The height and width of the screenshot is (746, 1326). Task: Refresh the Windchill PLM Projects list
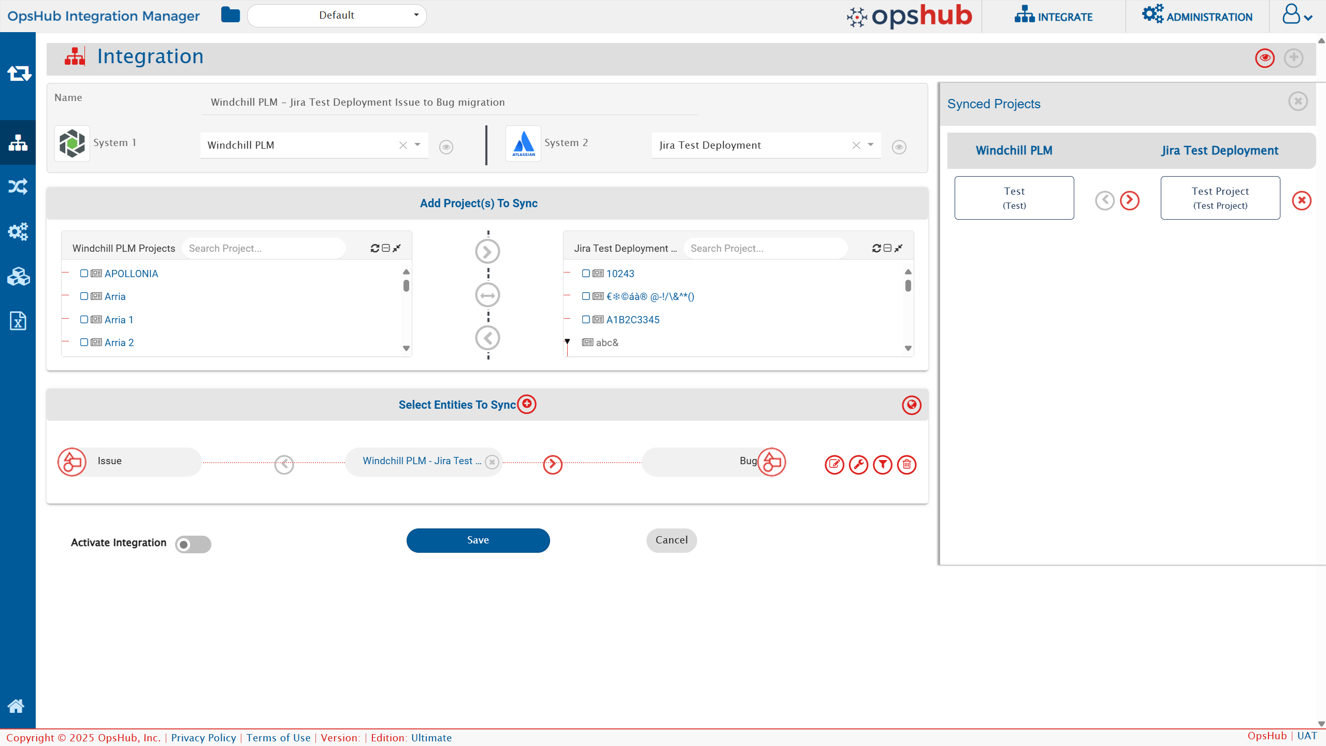(374, 248)
